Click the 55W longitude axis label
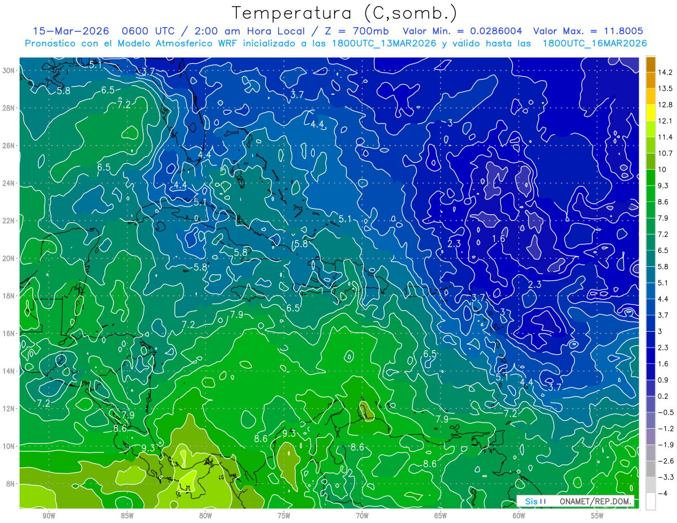Screen dimensions: 677x523 tap(597, 516)
